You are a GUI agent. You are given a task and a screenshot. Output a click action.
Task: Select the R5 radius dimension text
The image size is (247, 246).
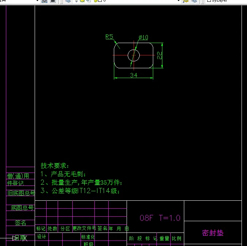point(109,36)
